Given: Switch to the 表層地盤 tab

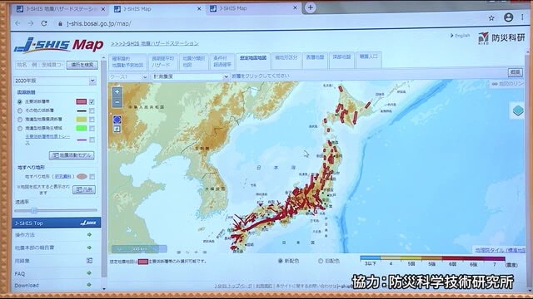Looking at the screenshot, I should pyautogui.click(x=315, y=57).
